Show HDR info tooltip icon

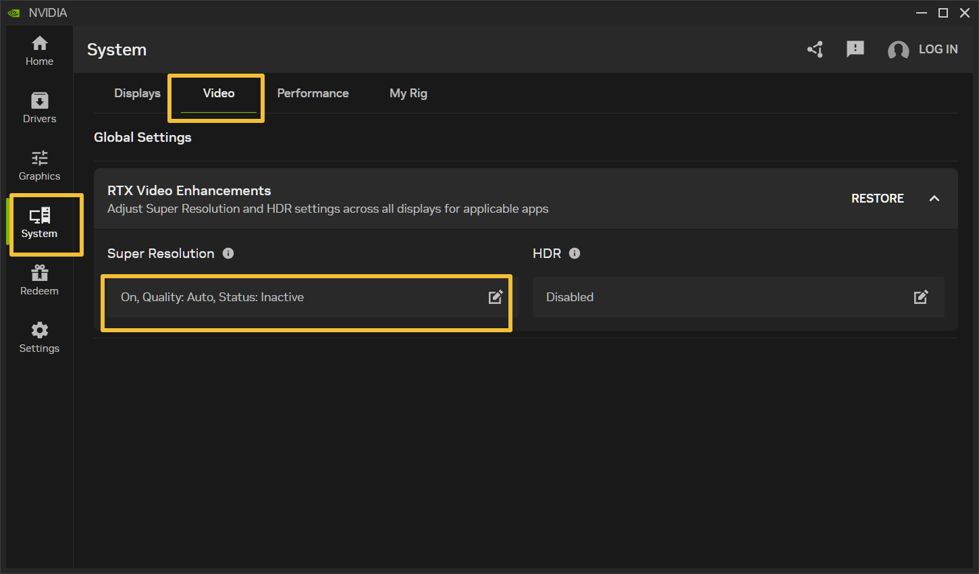(575, 253)
